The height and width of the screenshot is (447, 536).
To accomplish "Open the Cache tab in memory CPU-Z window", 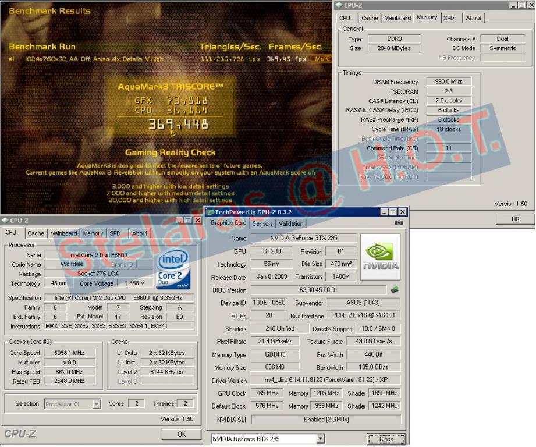I will tap(370, 18).
